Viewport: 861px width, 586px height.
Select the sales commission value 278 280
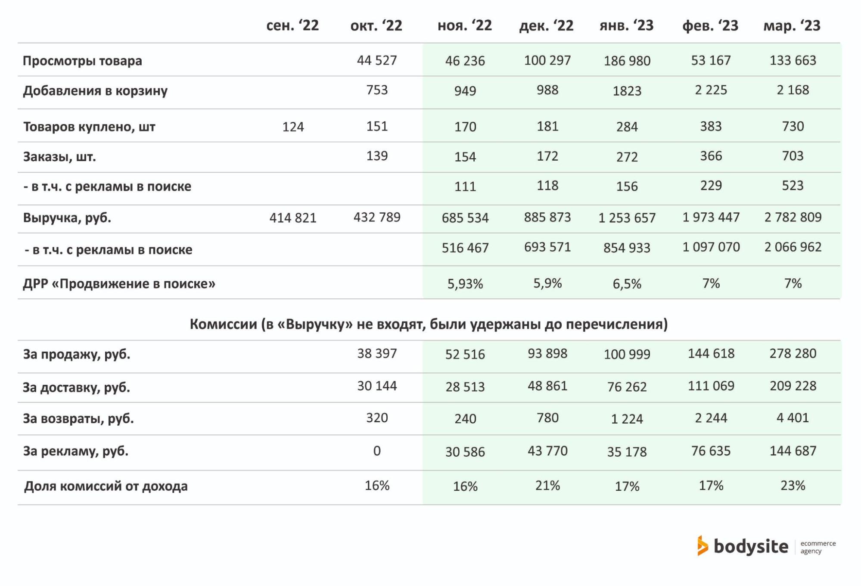[x=793, y=354]
